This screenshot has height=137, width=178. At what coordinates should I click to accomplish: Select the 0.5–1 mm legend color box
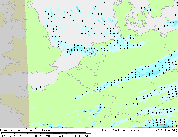click(11, 133)
